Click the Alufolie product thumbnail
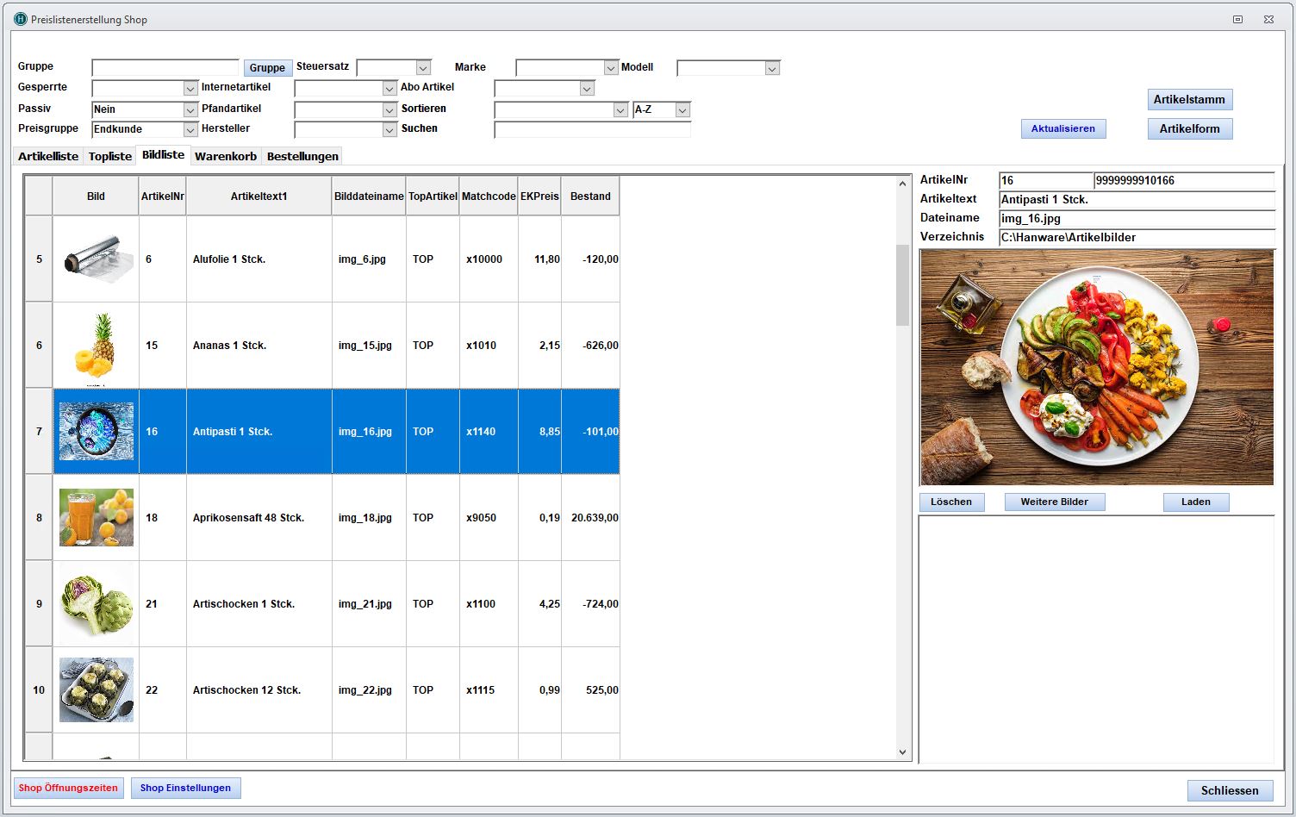Viewport: 1296px width, 817px height. click(x=97, y=259)
